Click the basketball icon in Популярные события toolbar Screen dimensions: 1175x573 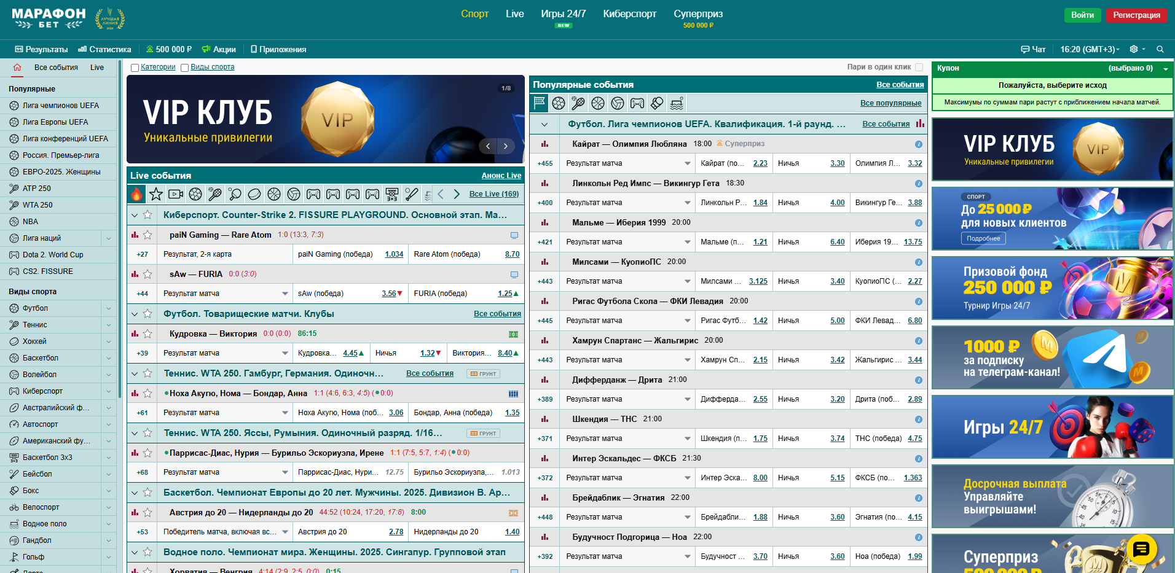tap(598, 103)
